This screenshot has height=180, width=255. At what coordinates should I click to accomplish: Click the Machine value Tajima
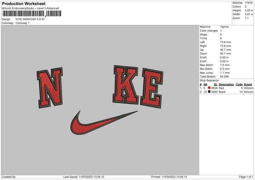point(224,27)
